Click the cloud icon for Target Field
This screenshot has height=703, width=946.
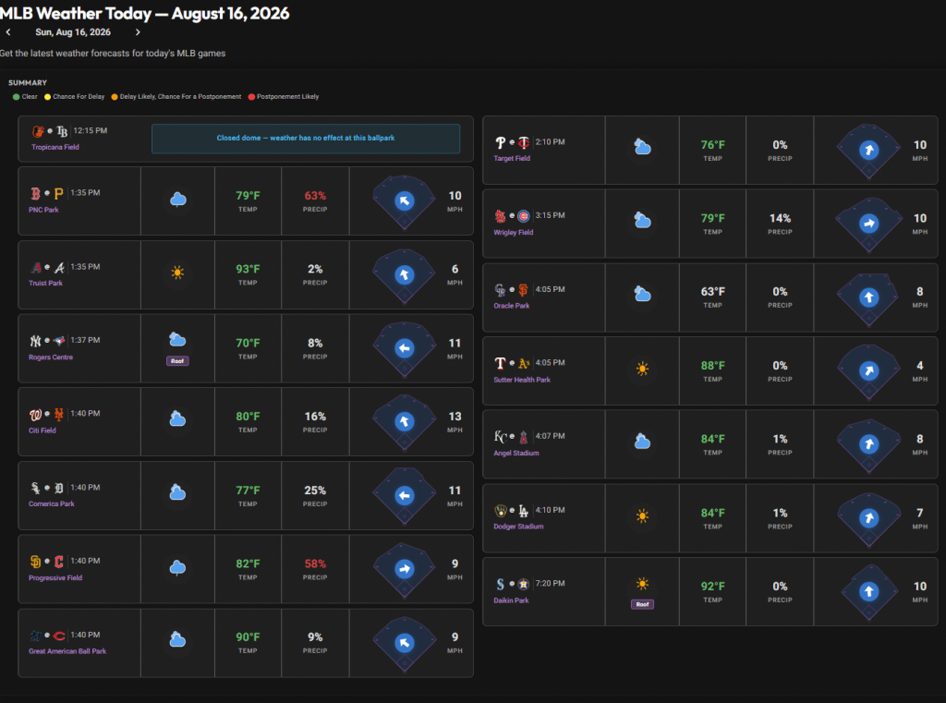click(x=643, y=147)
